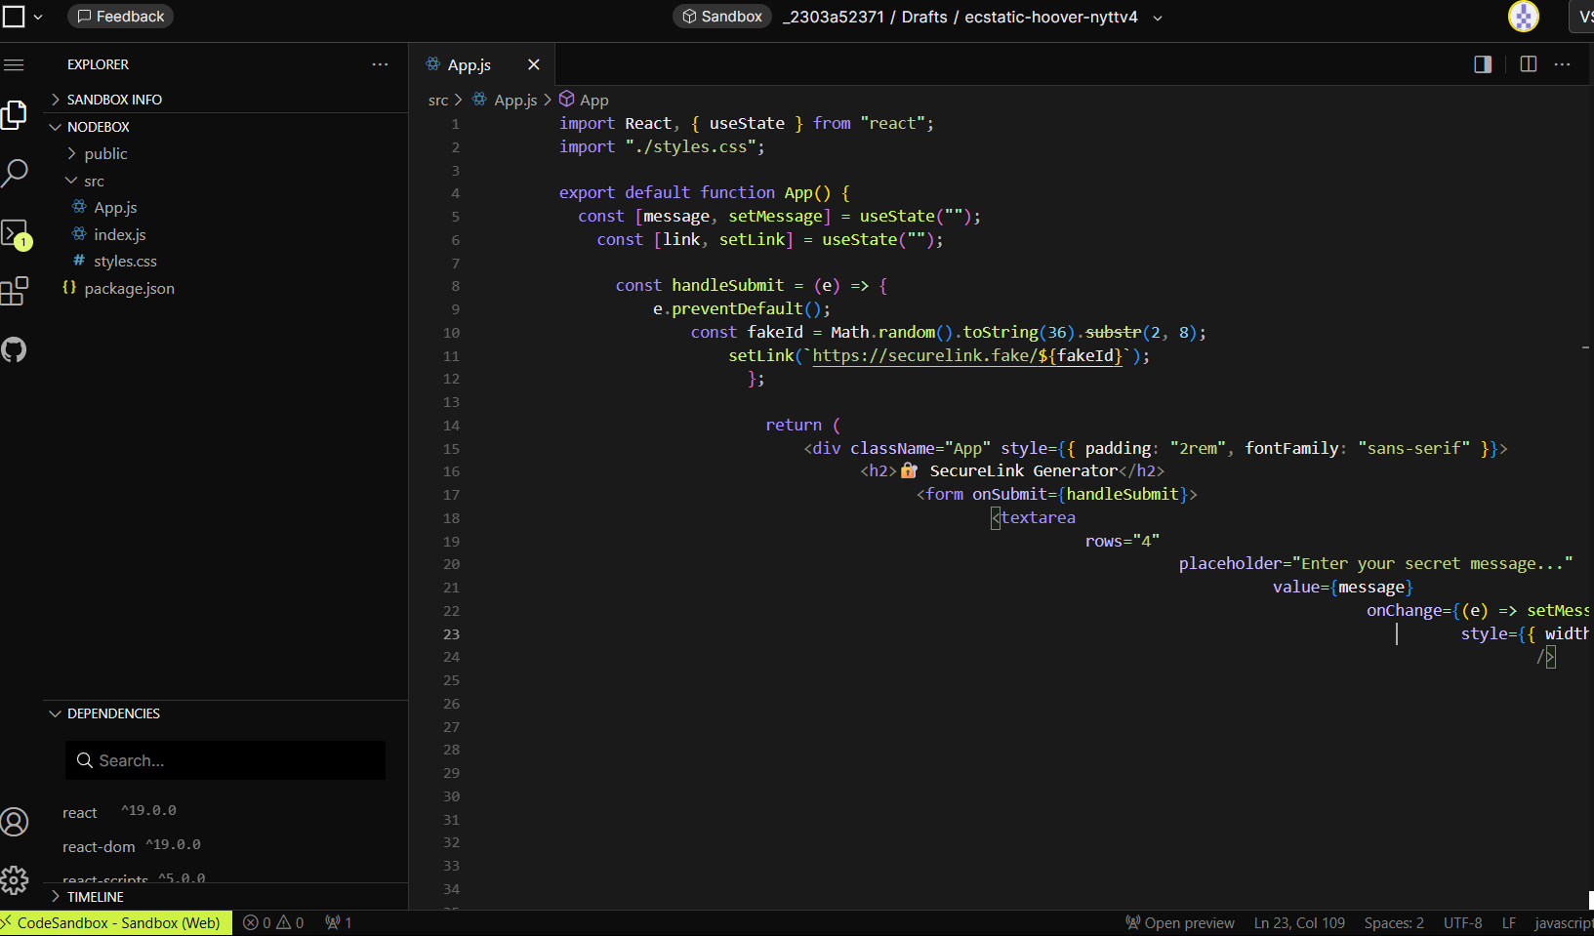Collapse the DEPENDENCIES section
1594x936 pixels.
point(113,713)
